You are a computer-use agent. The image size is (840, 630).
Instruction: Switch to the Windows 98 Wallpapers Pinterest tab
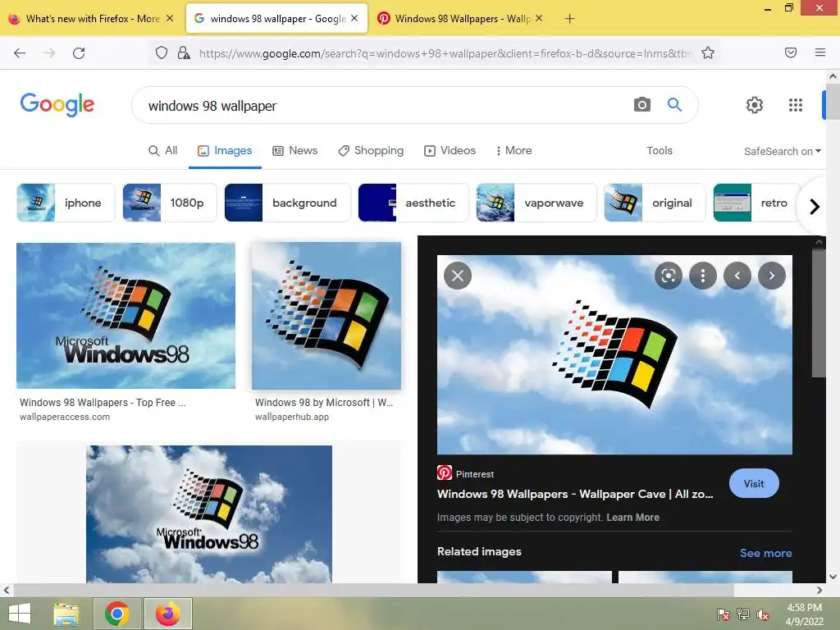click(461, 18)
